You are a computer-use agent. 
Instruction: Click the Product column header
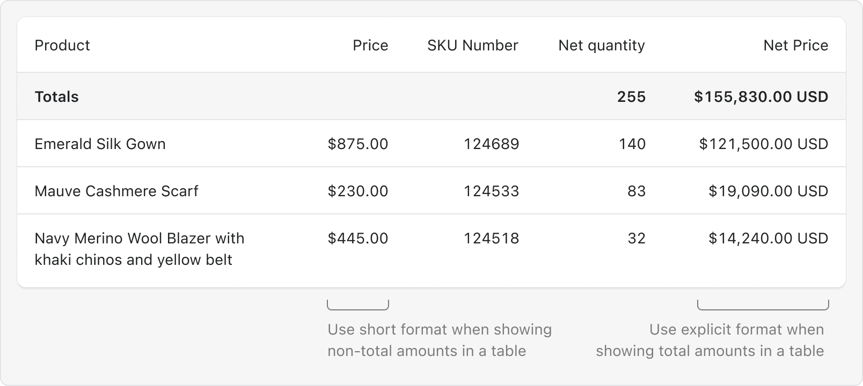pyautogui.click(x=62, y=45)
